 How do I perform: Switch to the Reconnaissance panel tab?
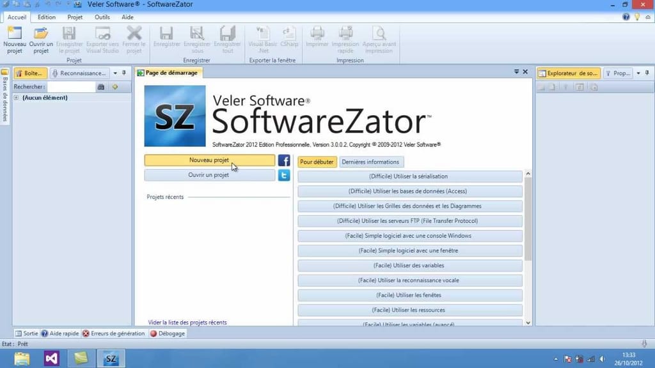(79, 73)
